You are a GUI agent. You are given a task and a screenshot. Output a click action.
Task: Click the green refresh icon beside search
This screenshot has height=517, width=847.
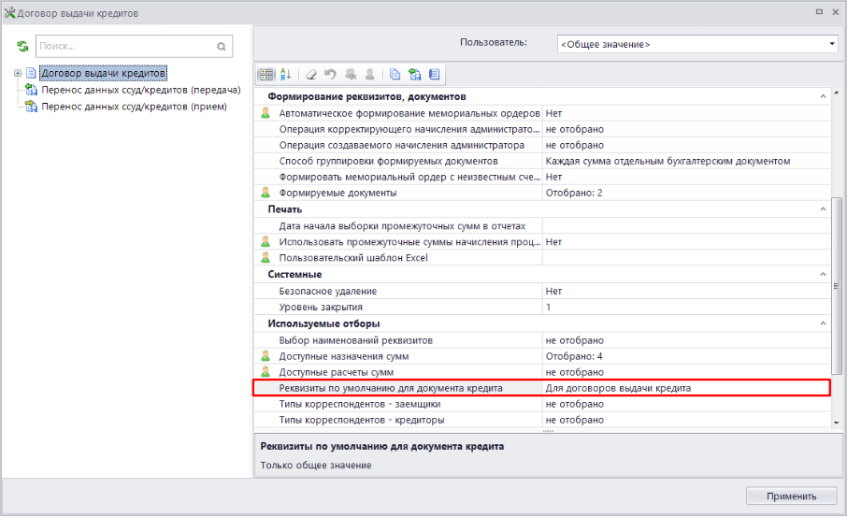click(x=22, y=46)
